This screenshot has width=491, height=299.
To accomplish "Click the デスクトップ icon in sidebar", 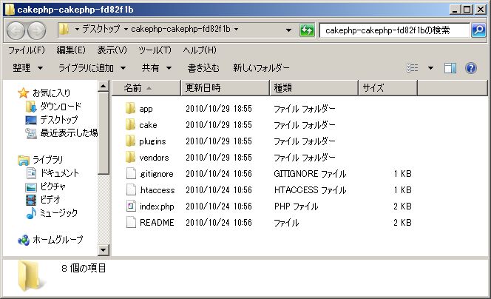I will [x=31, y=120].
